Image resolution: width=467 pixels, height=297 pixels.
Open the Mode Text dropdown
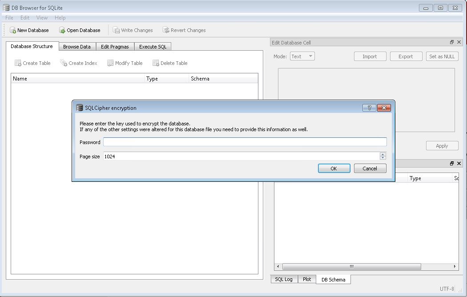tap(302, 56)
